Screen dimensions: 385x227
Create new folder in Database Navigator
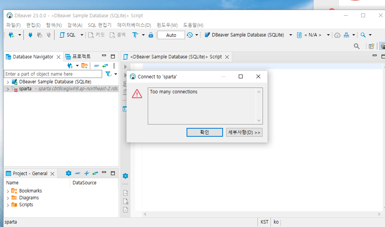(x=84, y=66)
